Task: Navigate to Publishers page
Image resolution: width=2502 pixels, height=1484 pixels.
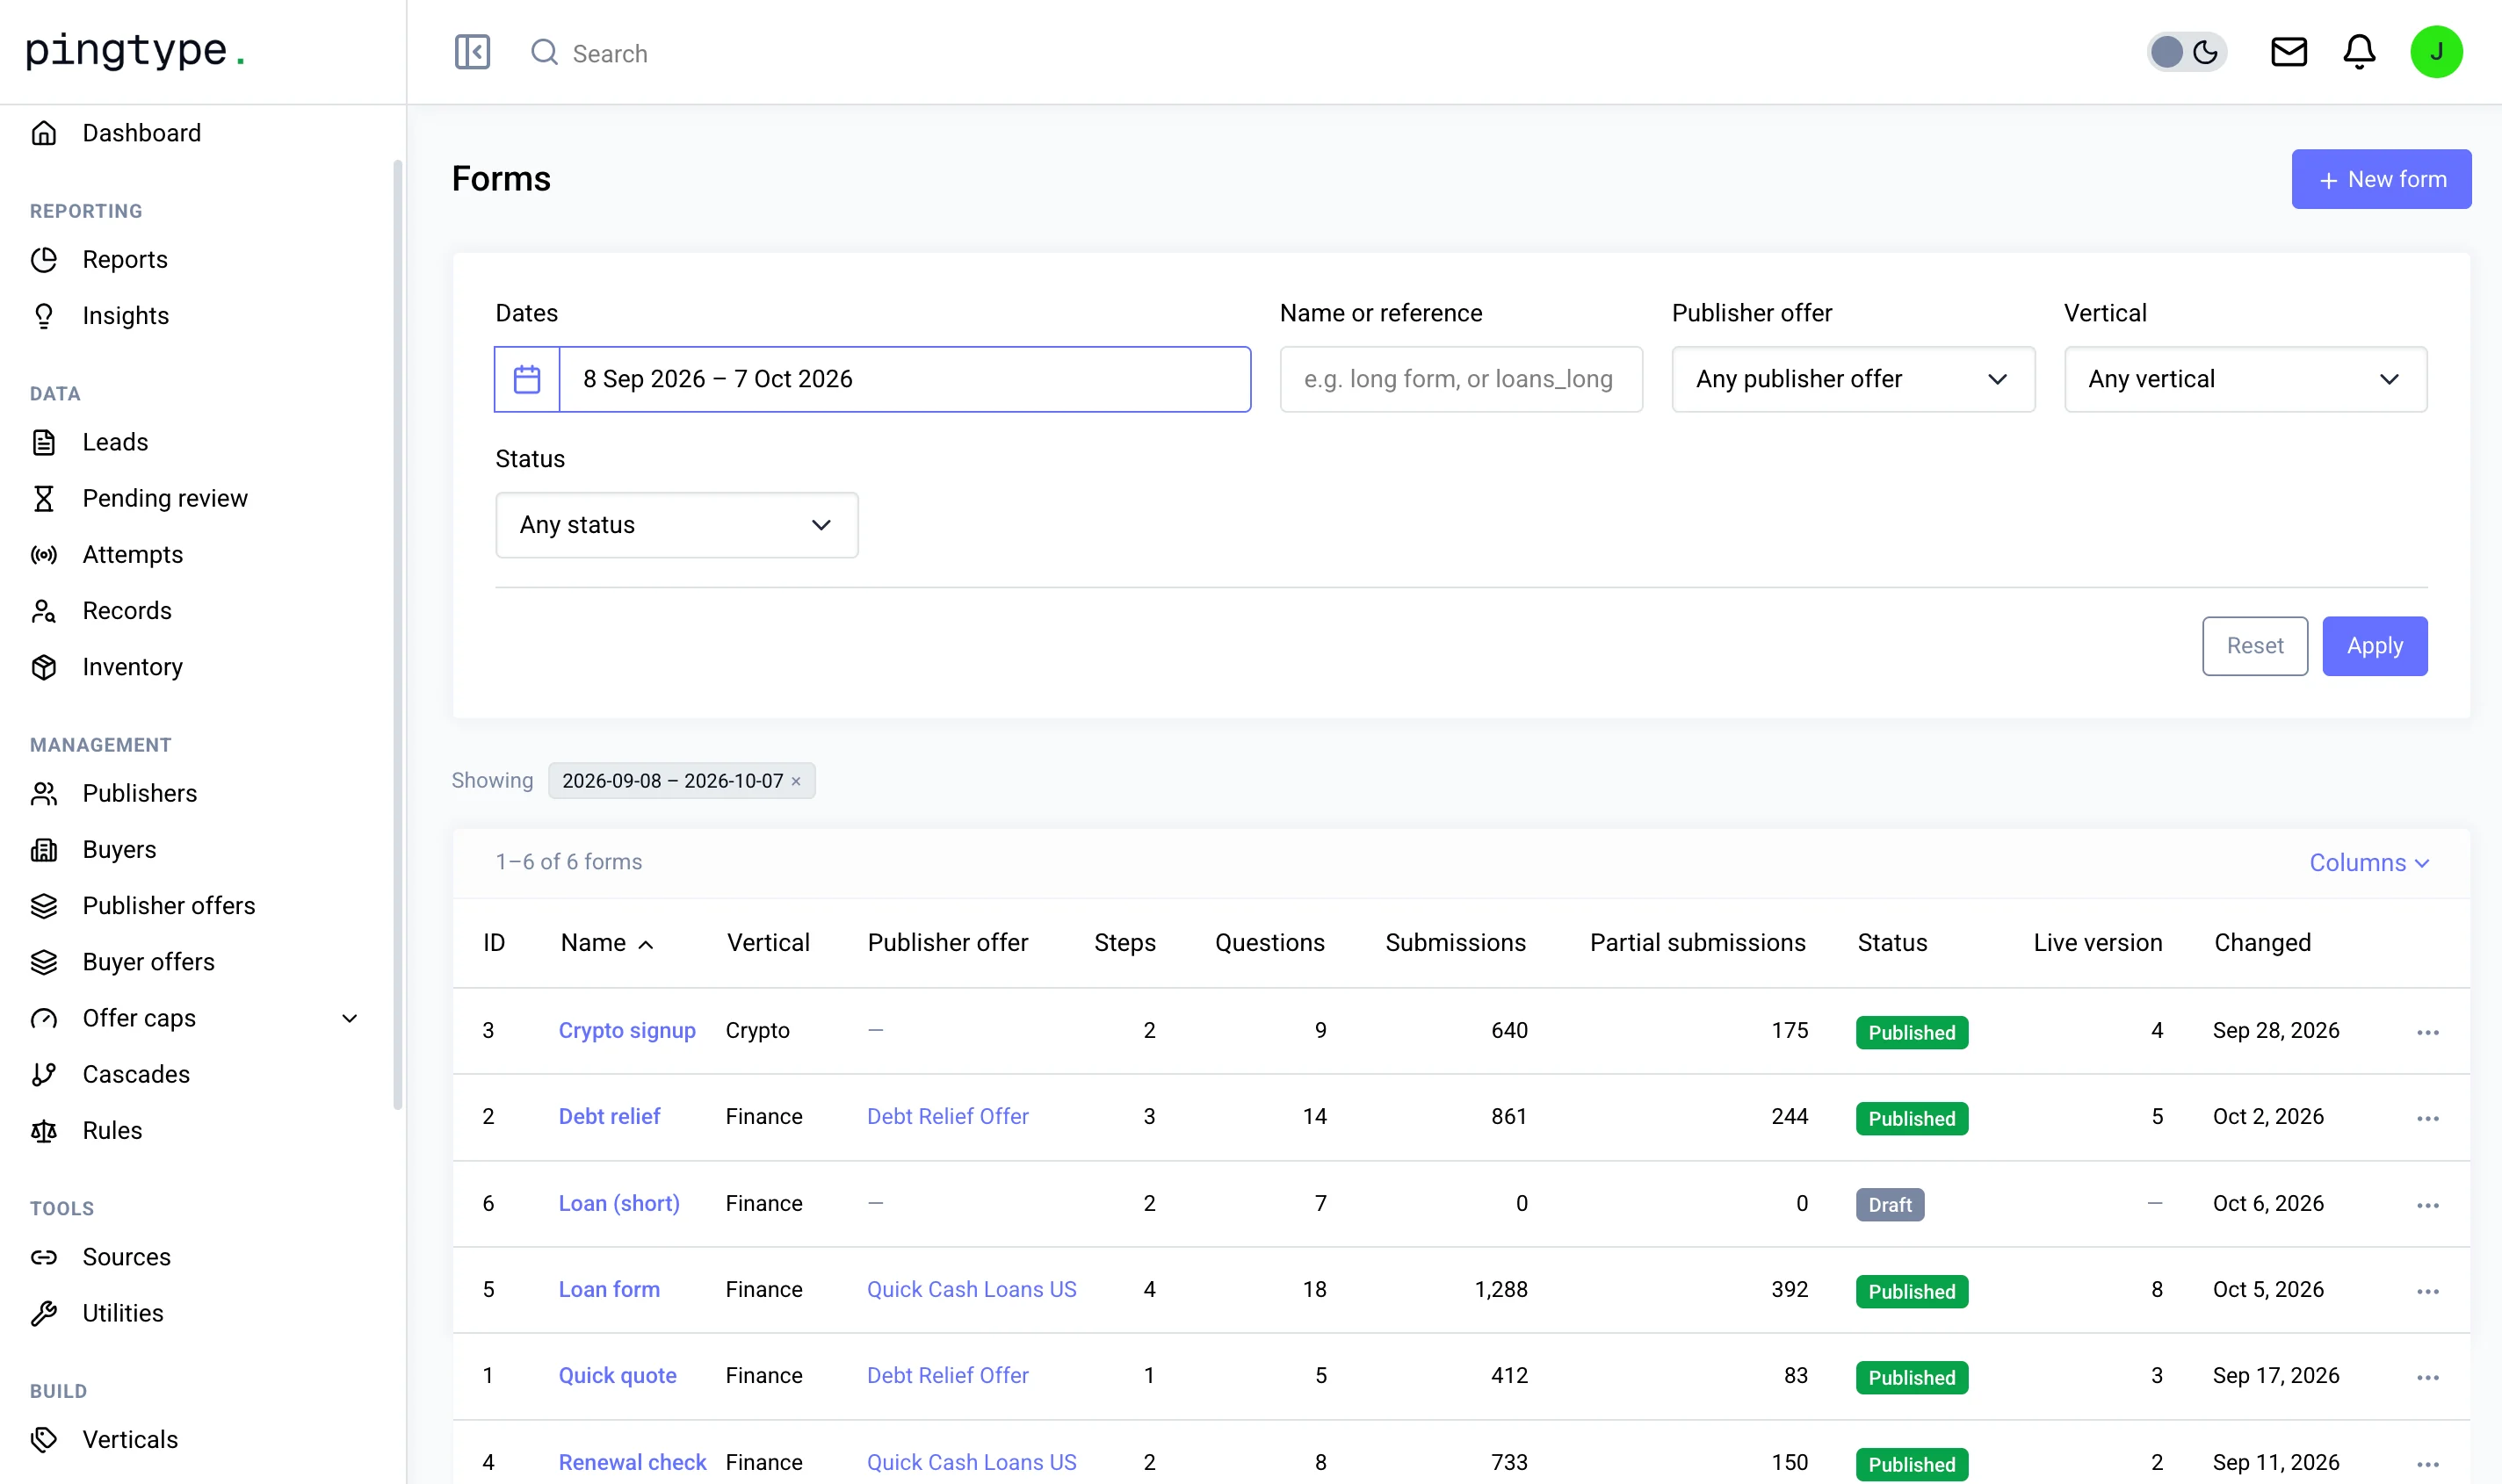Action: [139, 793]
